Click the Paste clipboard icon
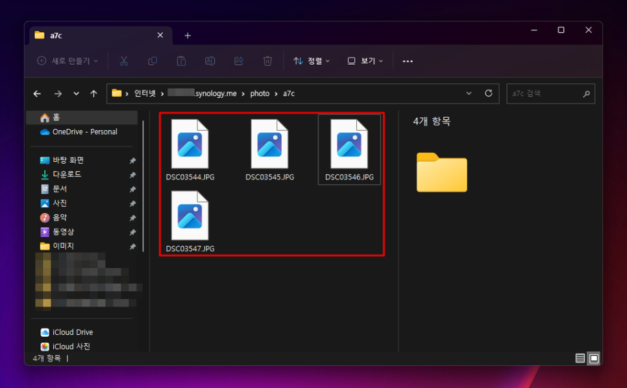 pos(182,61)
